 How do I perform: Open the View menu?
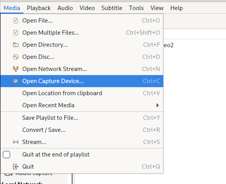157,8
